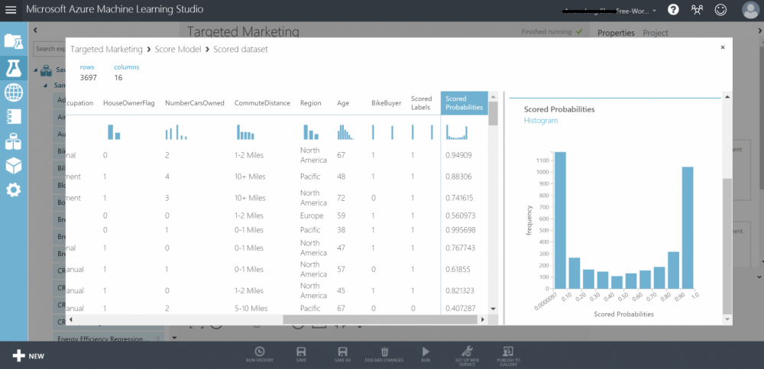This screenshot has height=369, width=764.
Task: Click Age mini histogram thumbnail
Action: click(x=345, y=132)
